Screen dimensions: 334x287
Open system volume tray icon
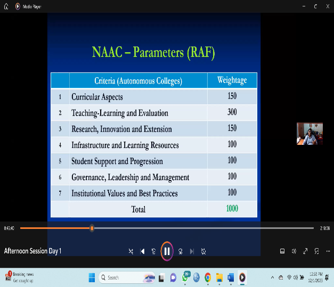(x=296, y=277)
